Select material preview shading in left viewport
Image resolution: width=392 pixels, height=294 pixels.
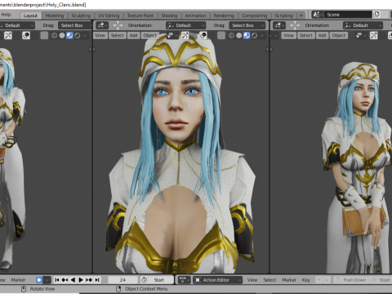point(69,35)
